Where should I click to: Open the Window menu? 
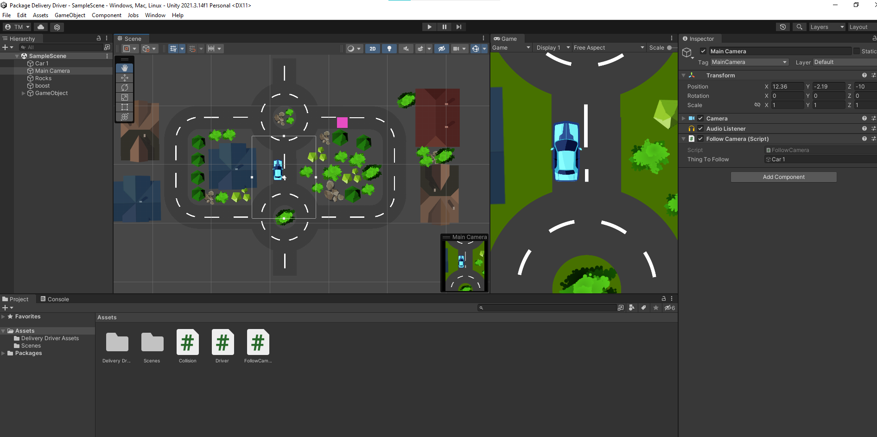[x=155, y=15]
